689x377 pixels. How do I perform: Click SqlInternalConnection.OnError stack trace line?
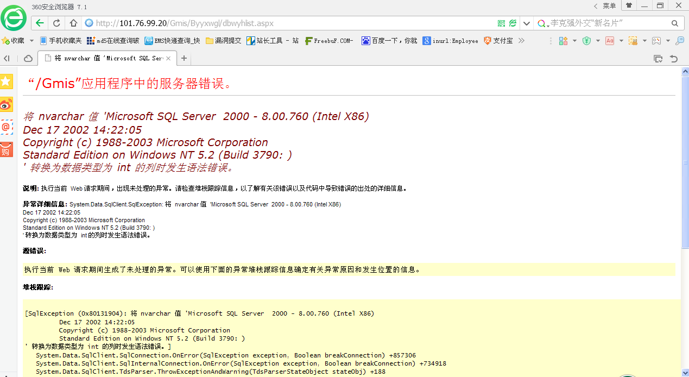click(241, 363)
